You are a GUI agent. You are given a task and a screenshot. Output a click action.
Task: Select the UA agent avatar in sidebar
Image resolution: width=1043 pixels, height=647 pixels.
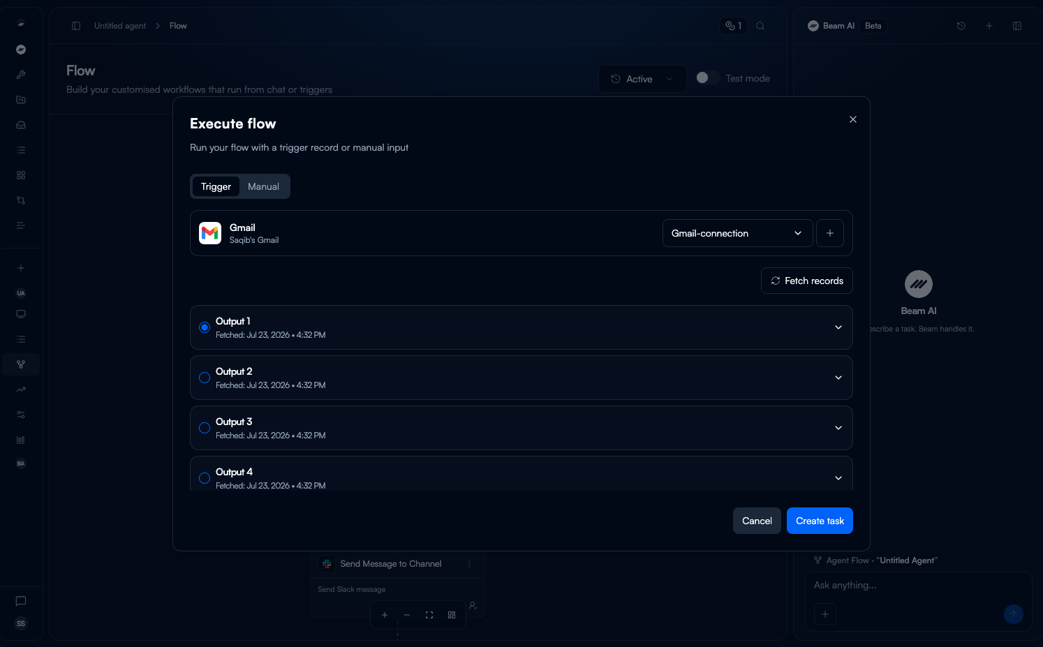[21, 293]
